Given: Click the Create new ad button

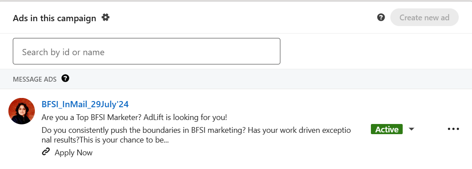Looking at the screenshot, I should [424, 18].
